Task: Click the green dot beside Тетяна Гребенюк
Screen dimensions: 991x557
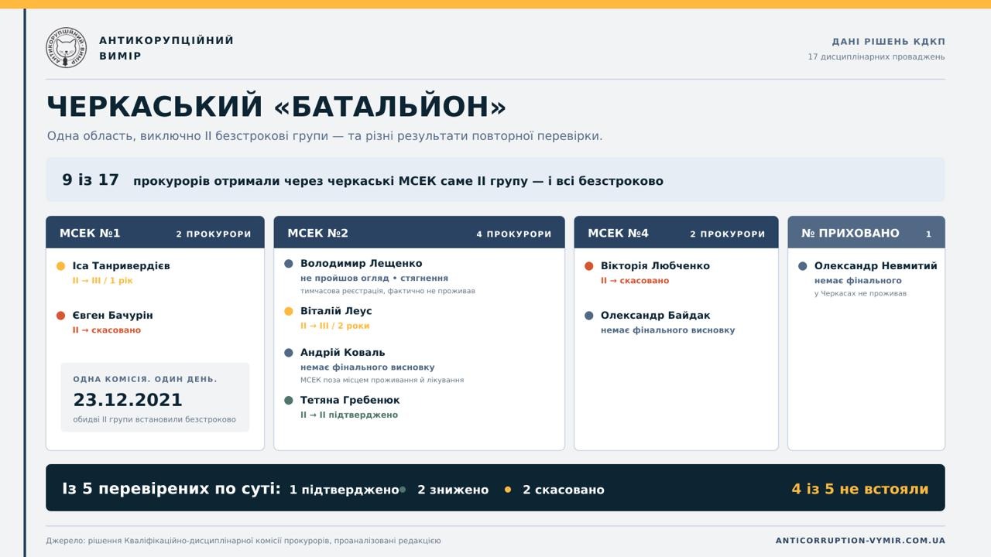Action: [x=289, y=401]
